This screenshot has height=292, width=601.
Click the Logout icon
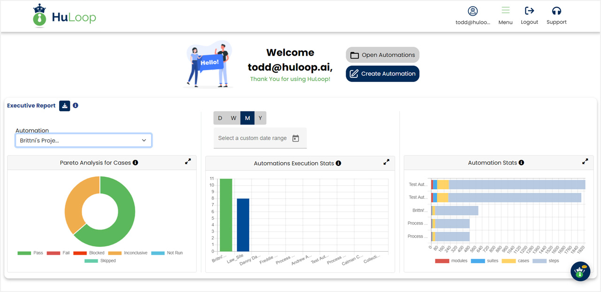(x=529, y=11)
